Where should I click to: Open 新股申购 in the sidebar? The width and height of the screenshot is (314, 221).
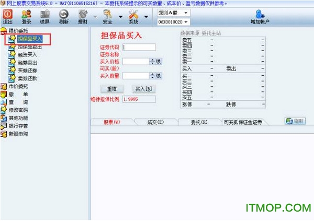pyautogui.click(x=18, y=134)
